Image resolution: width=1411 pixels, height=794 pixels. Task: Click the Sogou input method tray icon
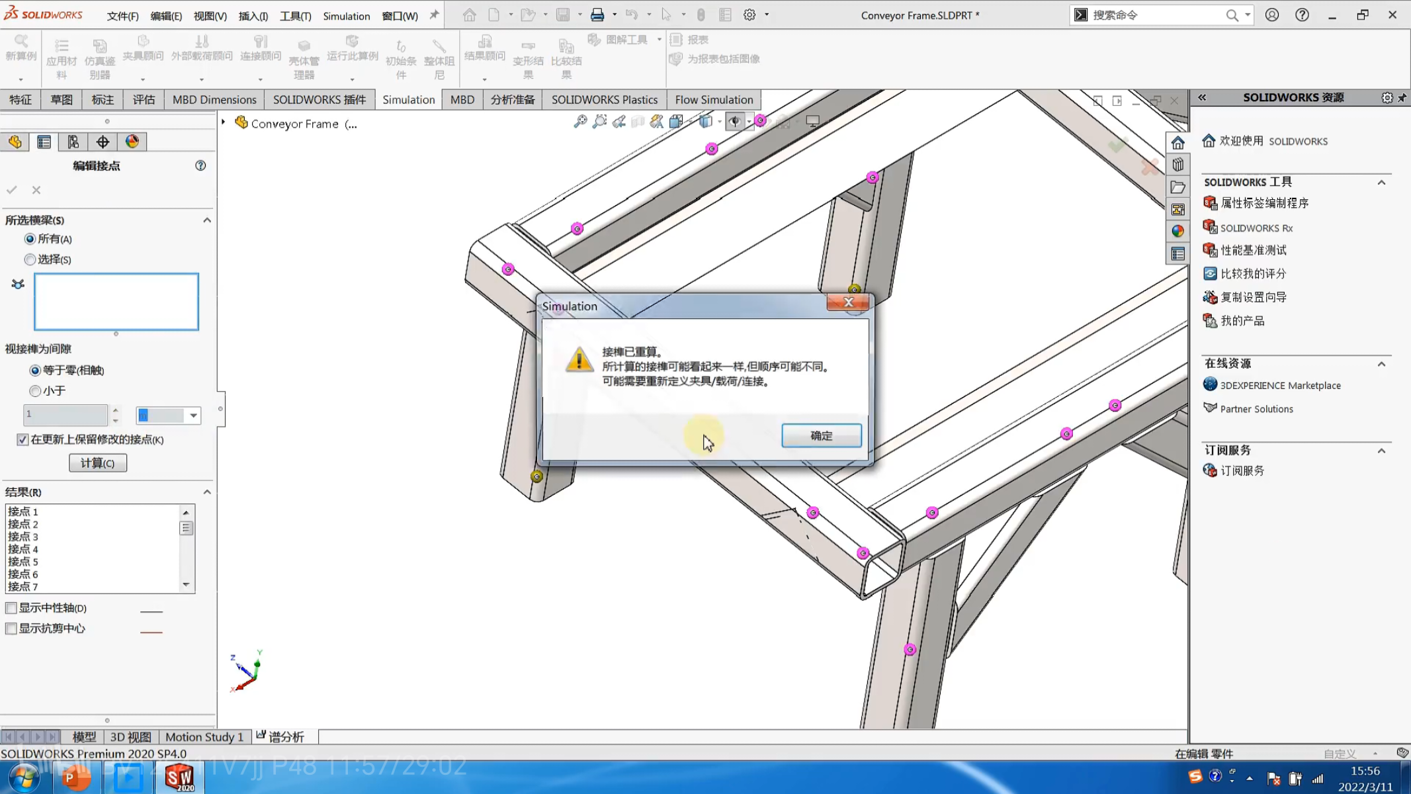pos(1195,775)
